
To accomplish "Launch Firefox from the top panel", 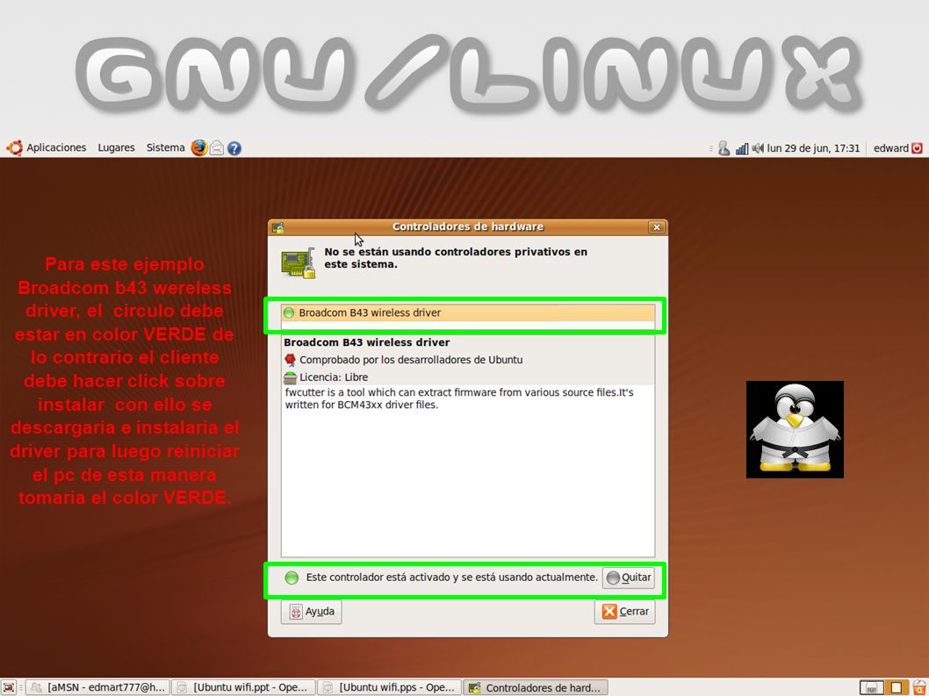I will coord(199,147).
